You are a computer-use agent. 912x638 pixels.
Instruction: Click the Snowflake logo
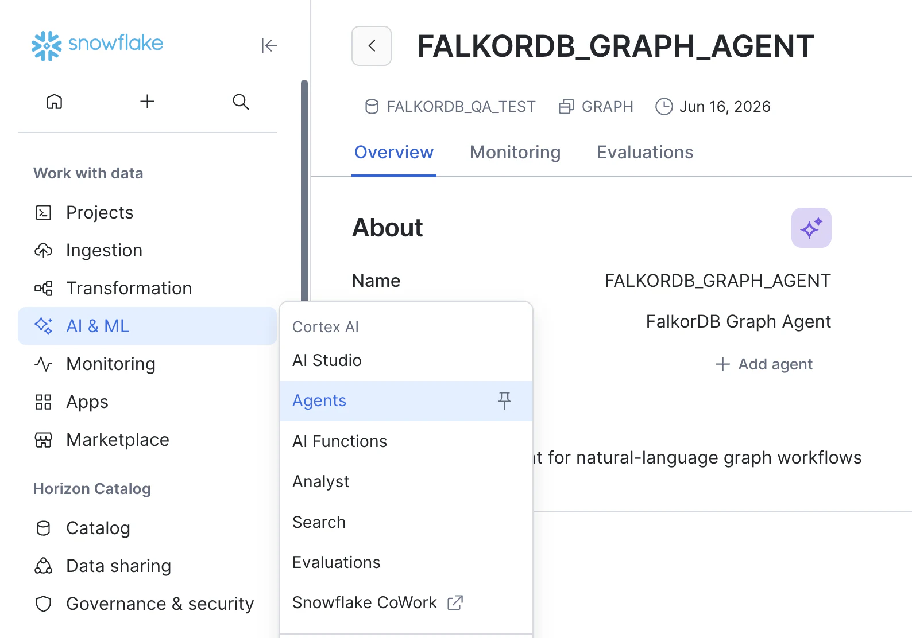(97, 45)
